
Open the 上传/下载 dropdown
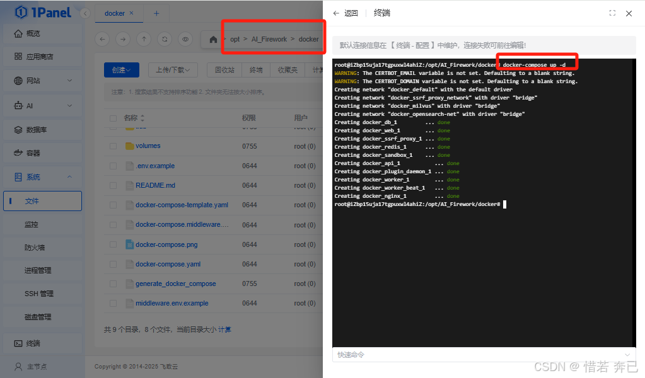(x=173, y=71)
